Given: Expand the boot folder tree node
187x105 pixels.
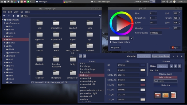Looking at the screenshot, I should 5,30.
